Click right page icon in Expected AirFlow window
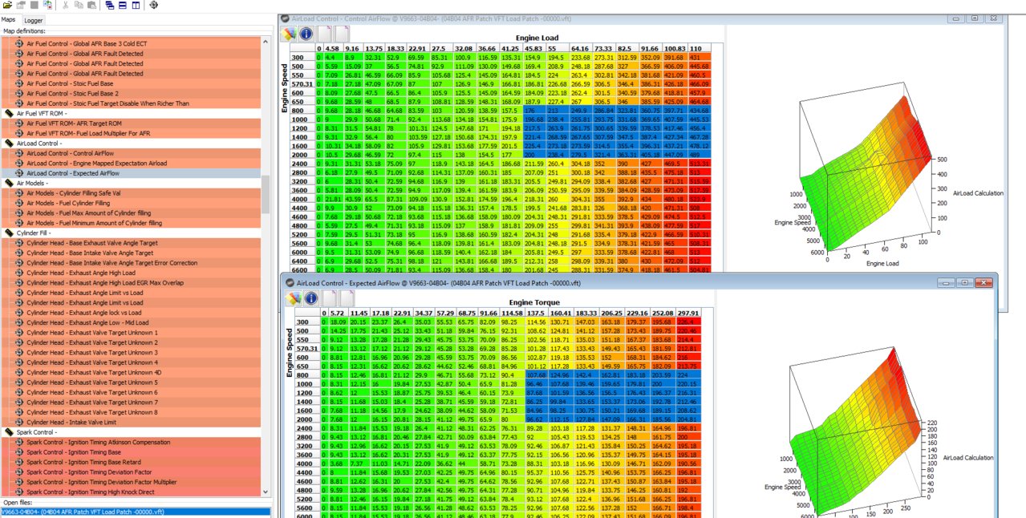1026x518 pixels. click(347, 298)
